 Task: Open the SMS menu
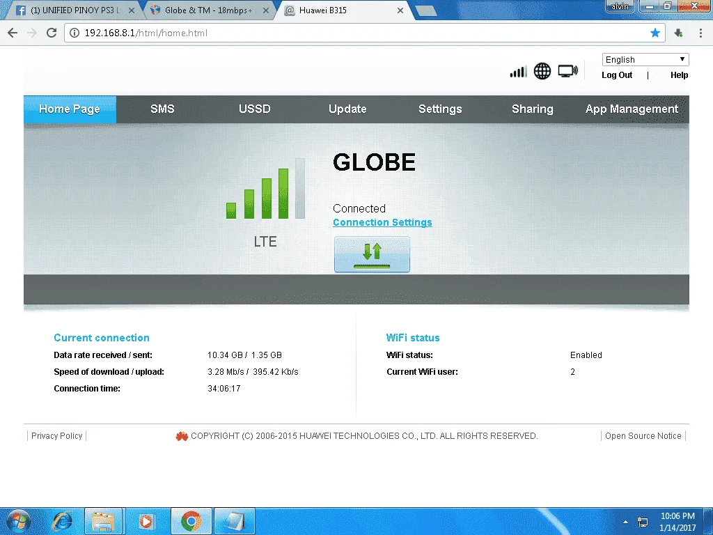pyautogui.click(x=162, y=109)
